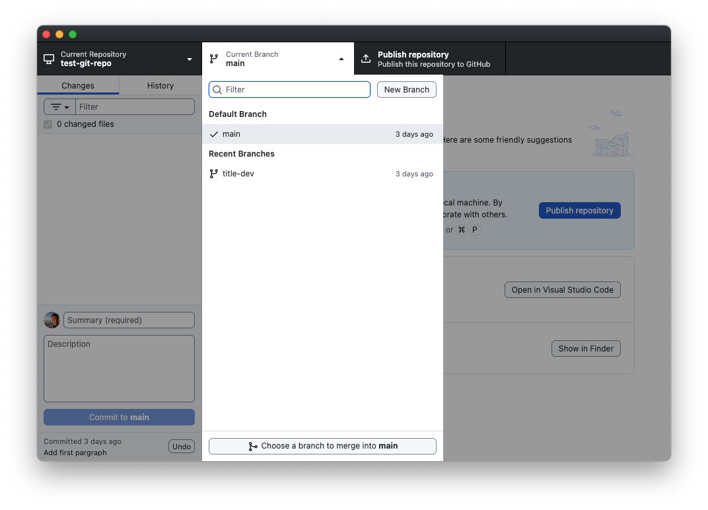
Task: Click the Default Branch heading
Action: click(x=238, y=114)
